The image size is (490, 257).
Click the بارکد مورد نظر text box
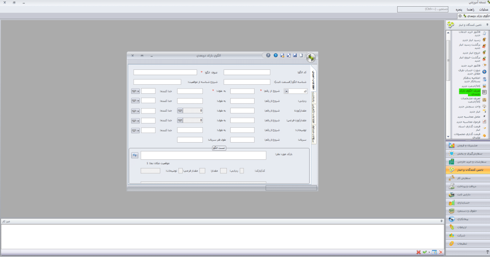203,155
